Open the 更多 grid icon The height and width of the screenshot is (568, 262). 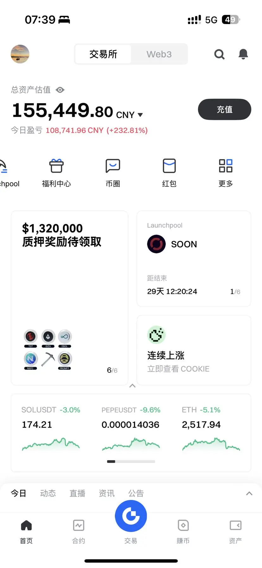[226, 166]
